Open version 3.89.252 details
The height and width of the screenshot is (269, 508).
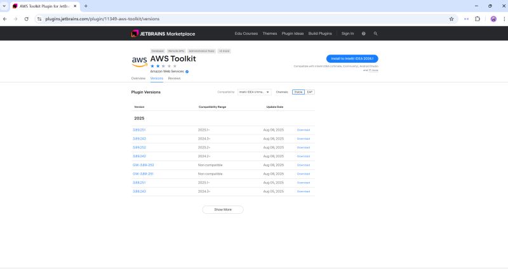[x=139, y=147]
